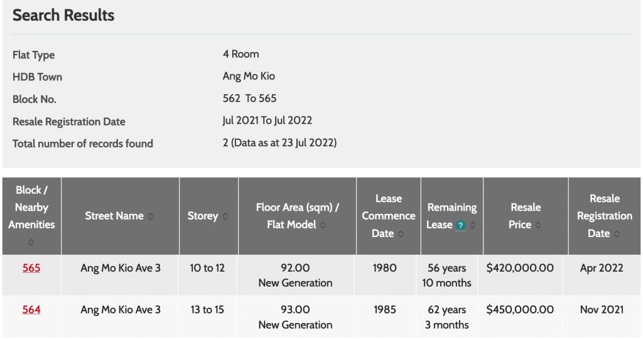The image size is (643, 340).
Task: Click the $420,000.00 resale price cell
Action: 520,268
